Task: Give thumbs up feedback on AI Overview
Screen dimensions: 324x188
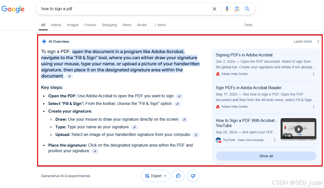Action: tap(178, 176)
